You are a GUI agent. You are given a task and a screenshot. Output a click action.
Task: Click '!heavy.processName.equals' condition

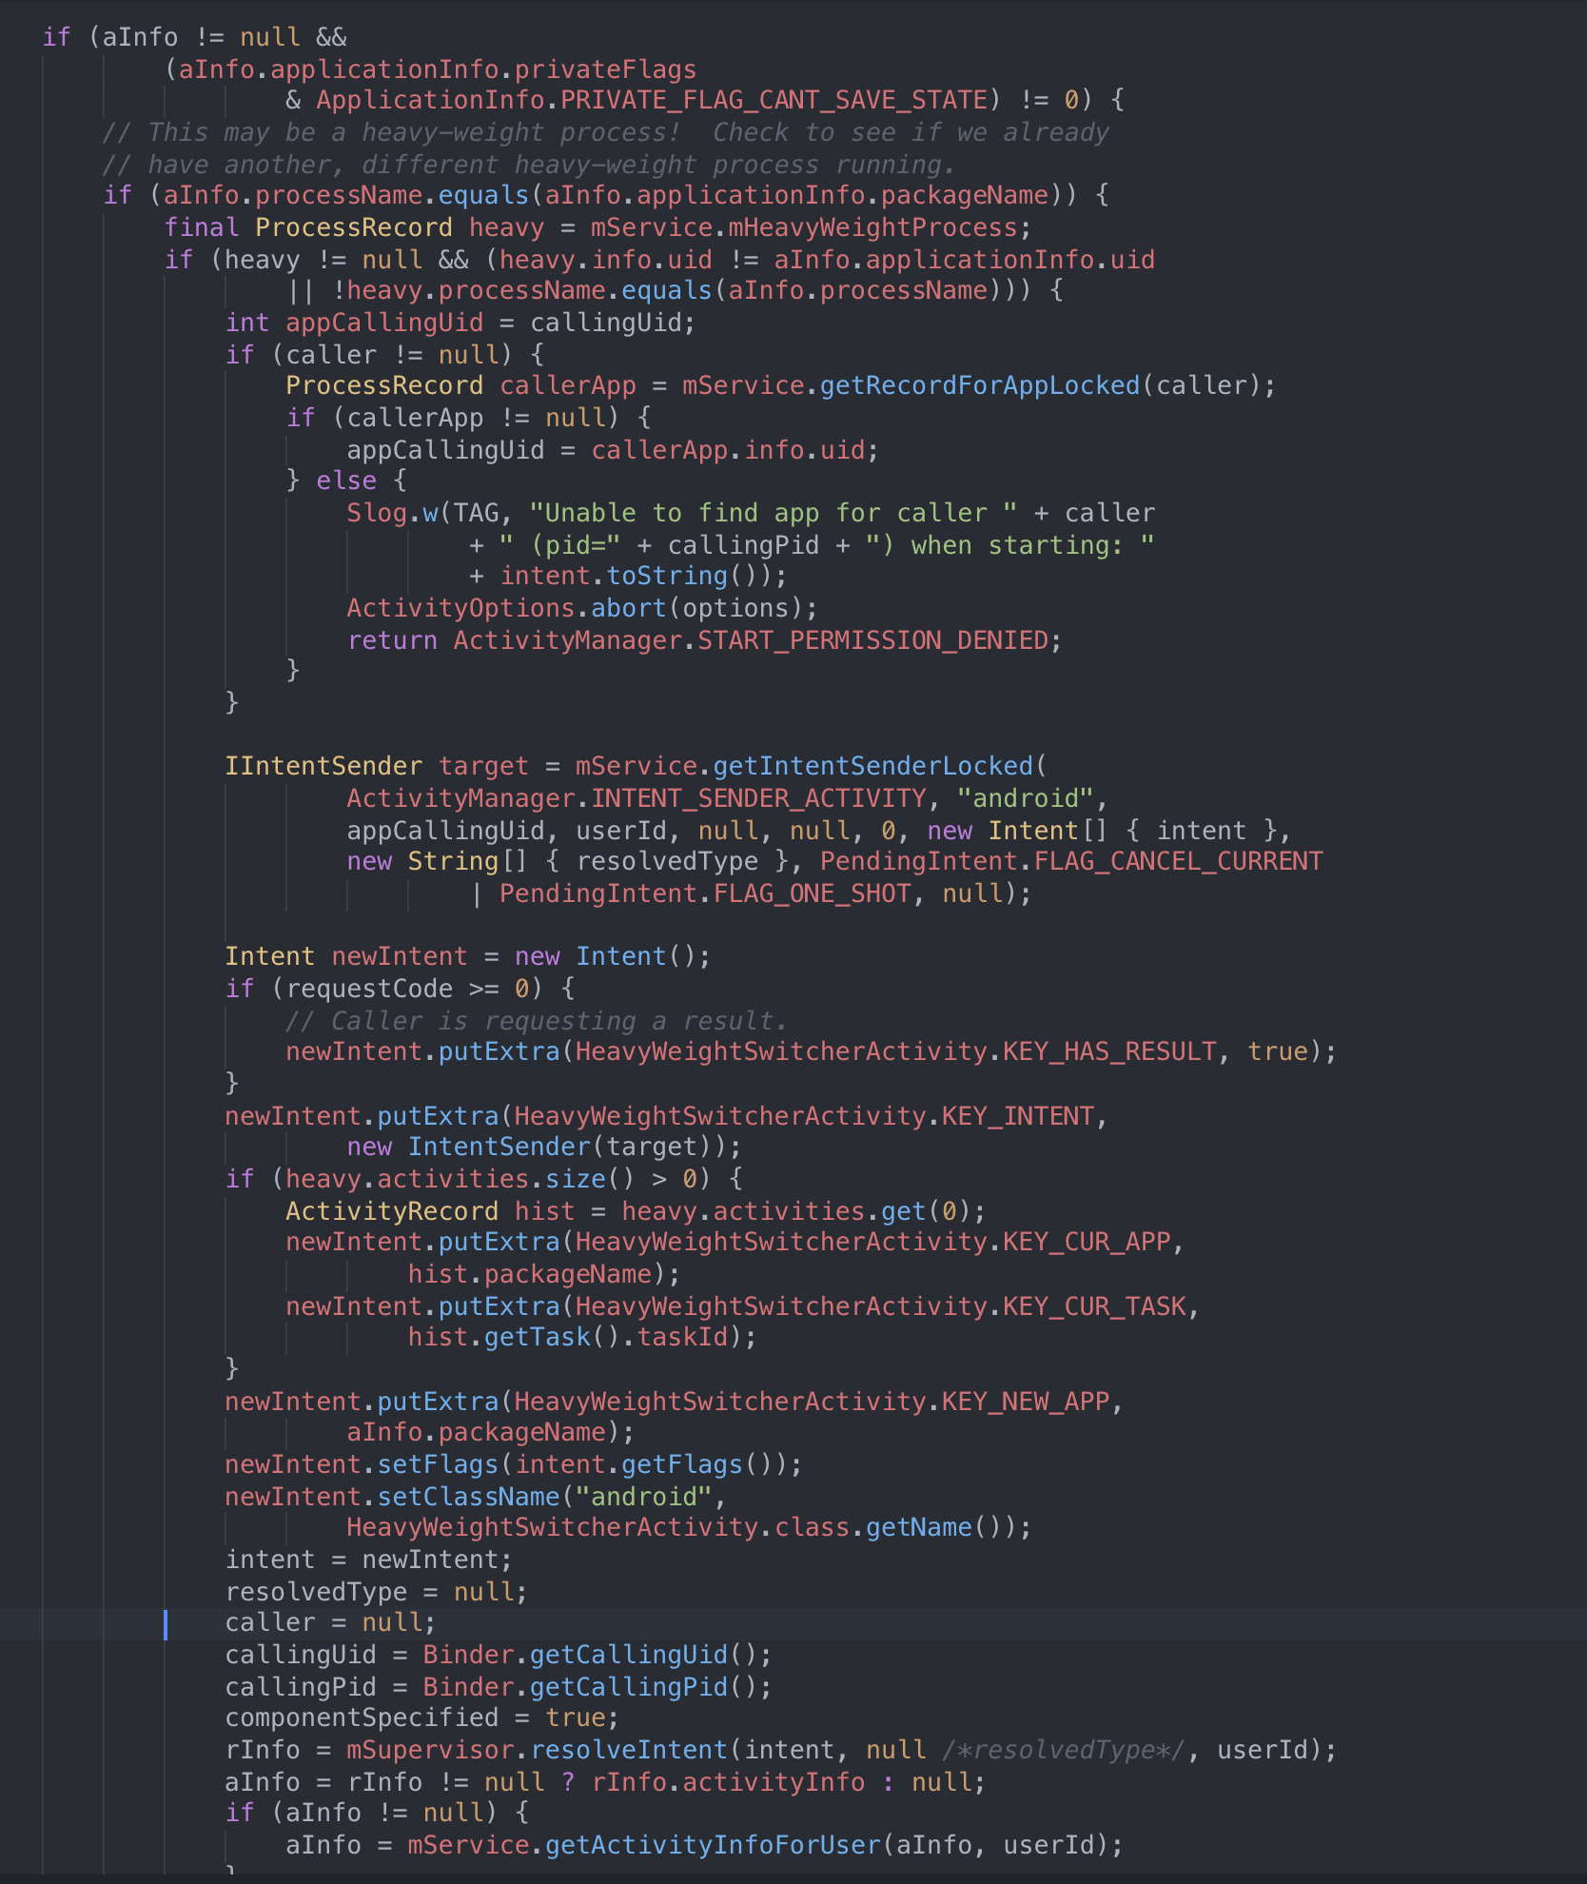tap(521, 290)
